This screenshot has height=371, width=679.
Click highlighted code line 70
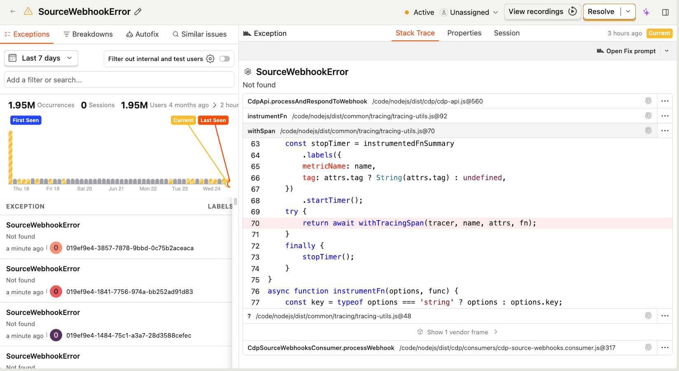pyautogui.click(x=457, y=223)
